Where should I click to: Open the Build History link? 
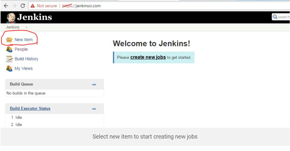click(26, 59)
